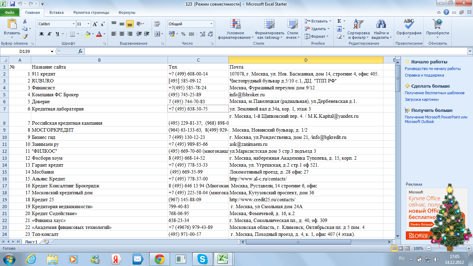This screenshot has height=266, width=473.
Task: Expand the Calibri font name dropdown
Action: pyautogui.click(x=73, y=24)
